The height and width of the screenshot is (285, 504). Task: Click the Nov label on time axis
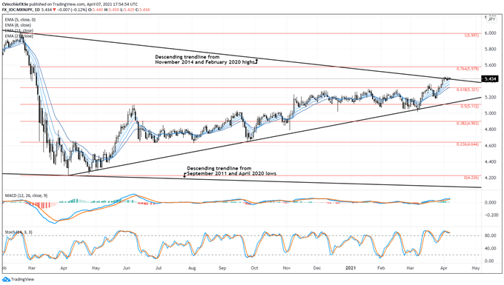286,268
